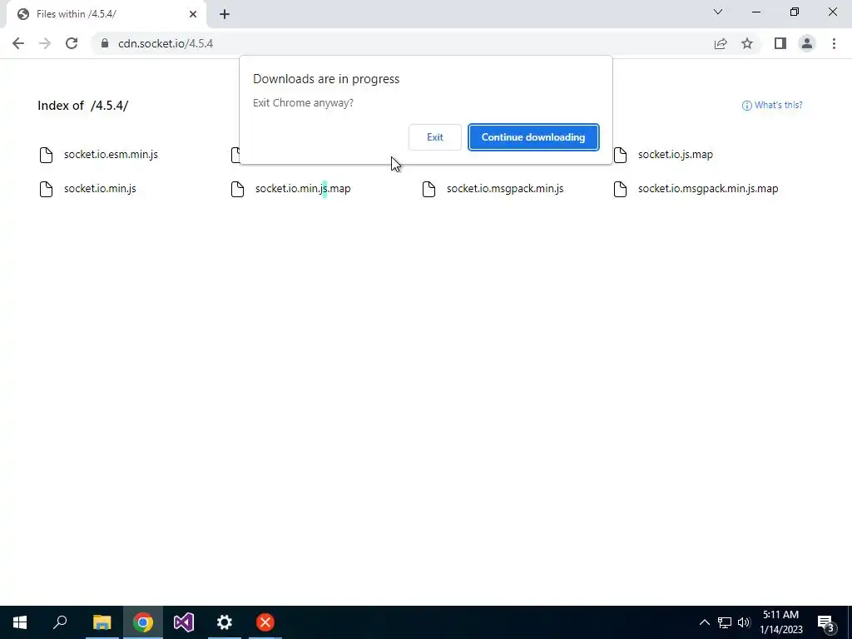This screenshot has height=639, width=852.
Task: Switch to Chrome in taskbar
Action: [143, 622]
